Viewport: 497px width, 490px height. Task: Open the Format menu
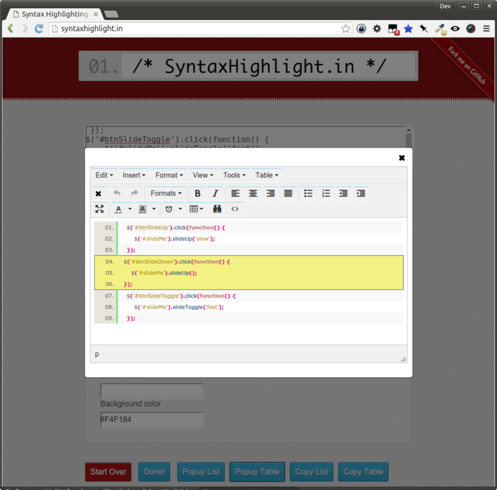pos(169,175)
